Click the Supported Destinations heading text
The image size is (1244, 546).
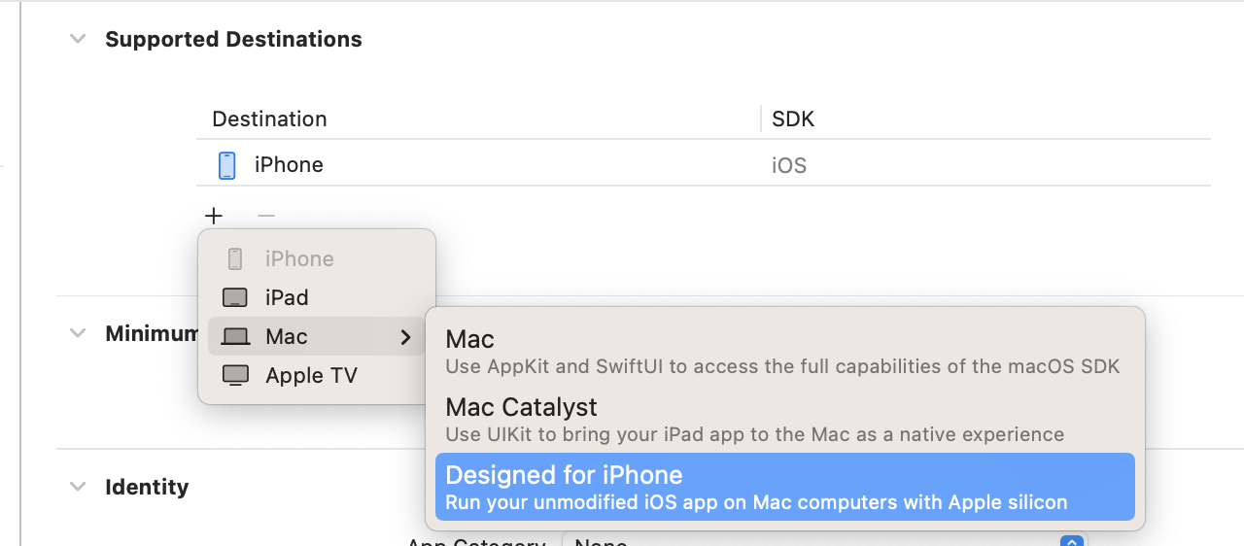click(233, 40)
